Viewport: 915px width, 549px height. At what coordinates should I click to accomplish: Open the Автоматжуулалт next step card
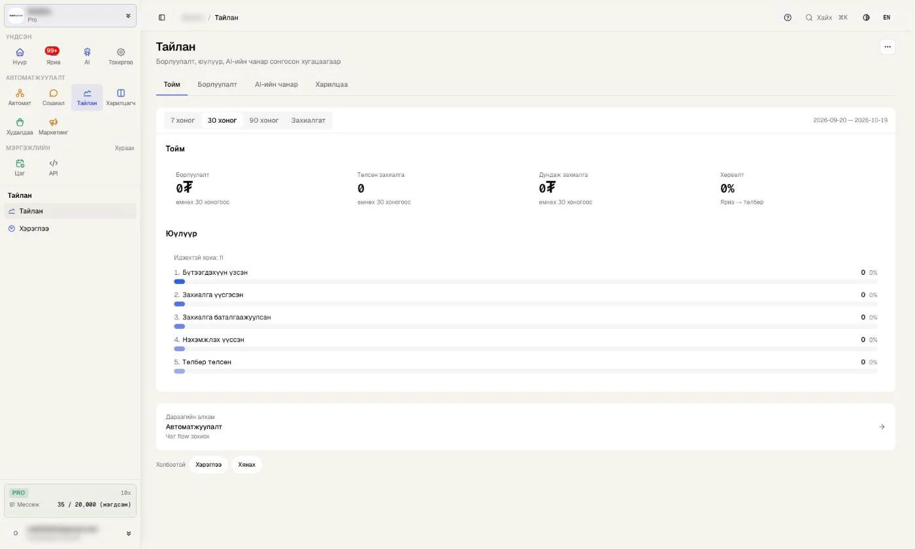tap(525, 427)
